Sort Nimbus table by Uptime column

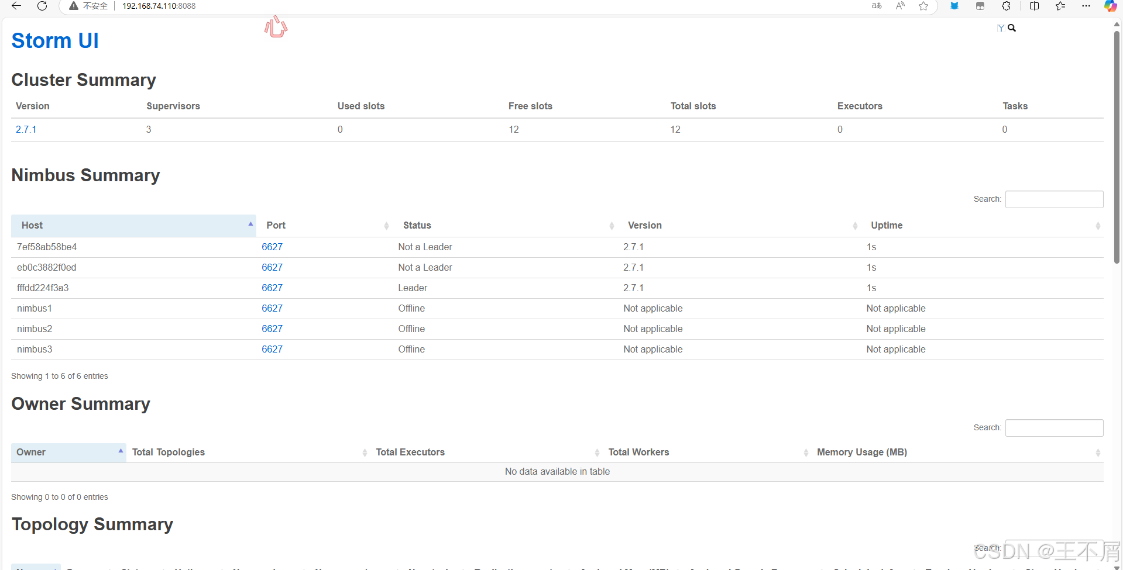click(x=983, y=226)
